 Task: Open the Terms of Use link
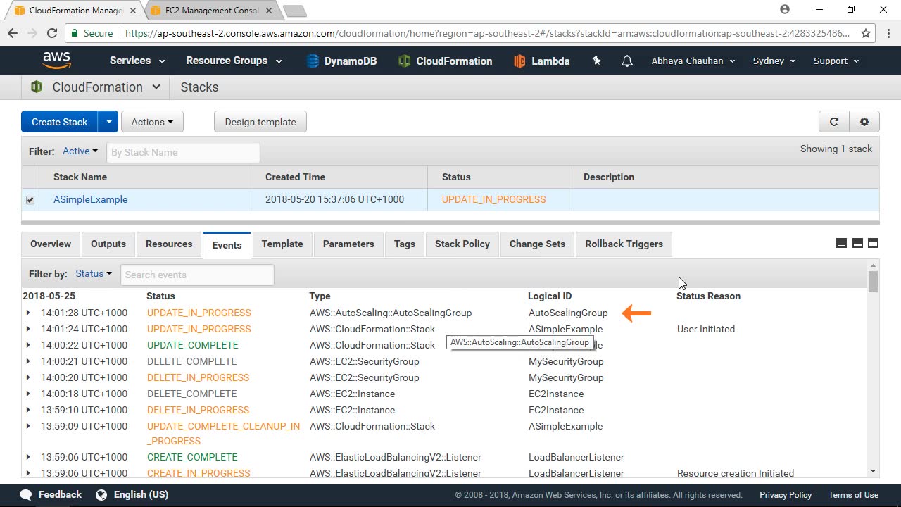pos(853,495)
